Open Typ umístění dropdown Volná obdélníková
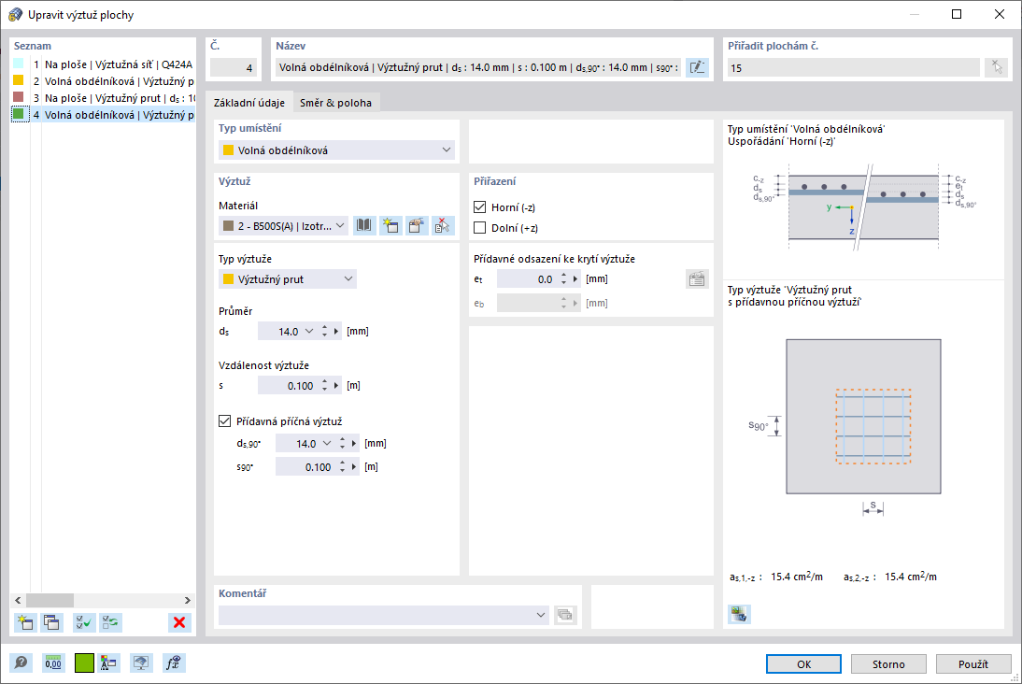Image resolution: width=1022 pixels, height=684 pixels. click(336, 150)
